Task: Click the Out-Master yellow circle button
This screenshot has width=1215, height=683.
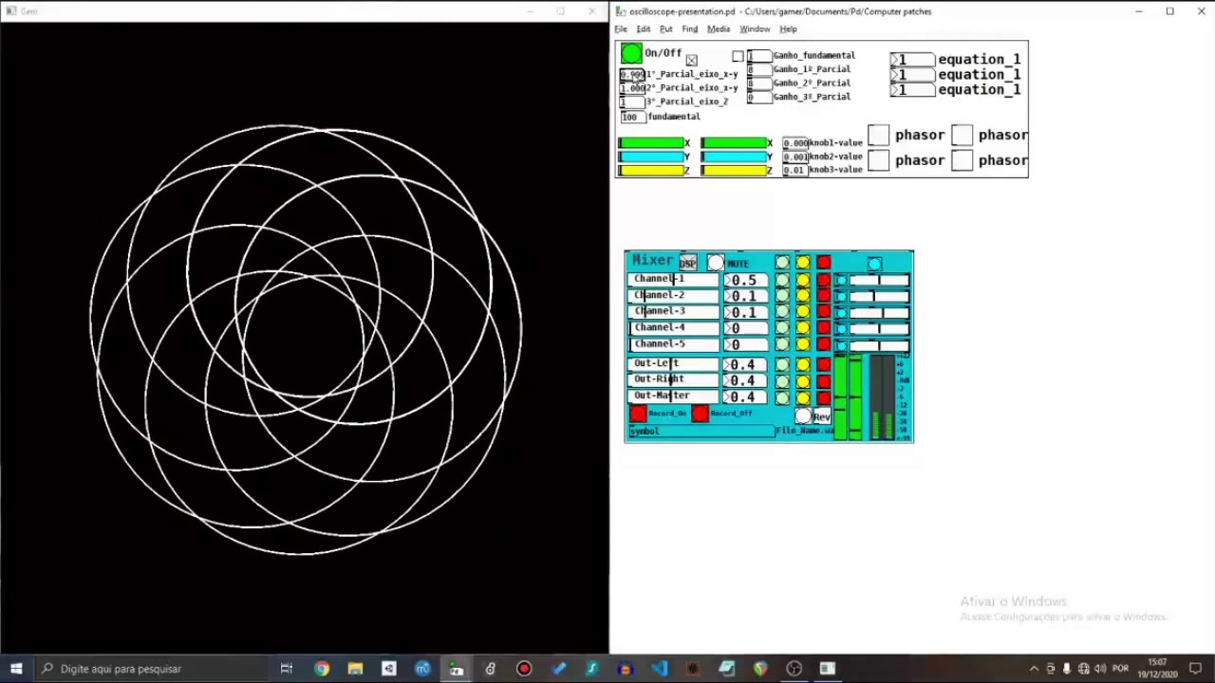Action: [803, 397]
